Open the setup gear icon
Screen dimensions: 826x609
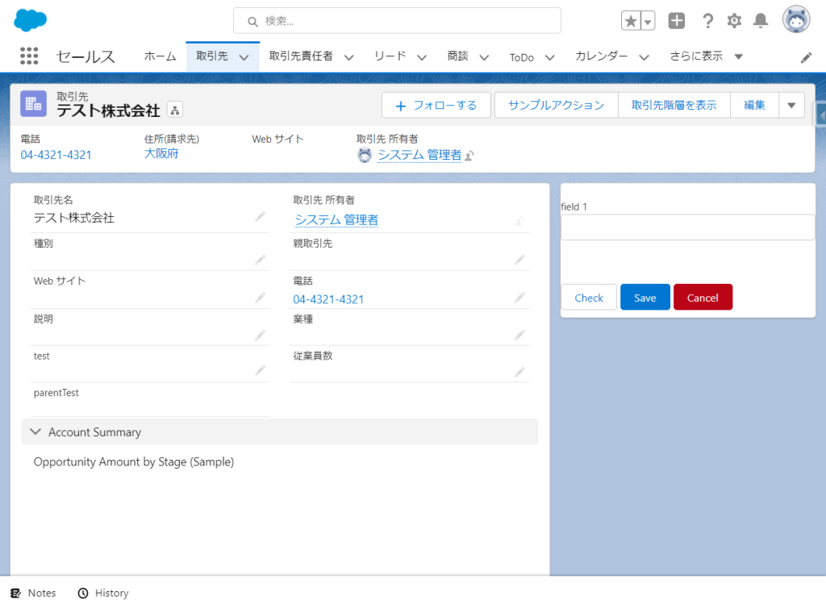734,21
